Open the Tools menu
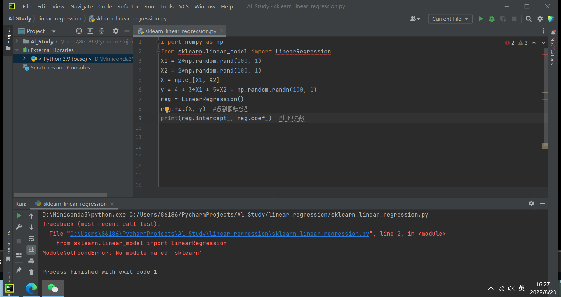The height and width of the screenshot is (297, 561). coord(166,6)
